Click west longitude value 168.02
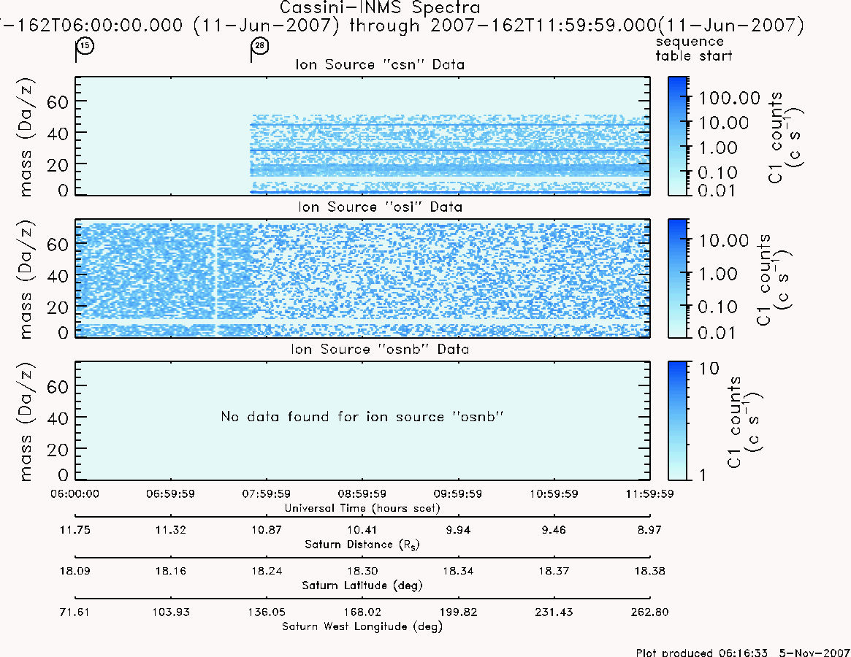The width and height of the screenshot is (851, 657). click(x=362, y=612)
